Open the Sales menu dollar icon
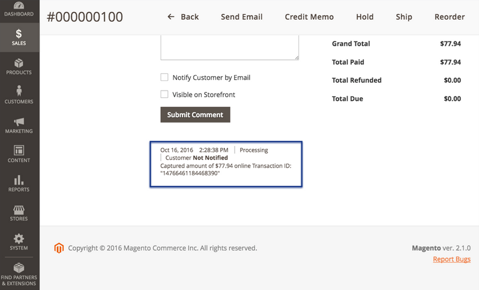479x290 pixels. [x=19, y=34]
